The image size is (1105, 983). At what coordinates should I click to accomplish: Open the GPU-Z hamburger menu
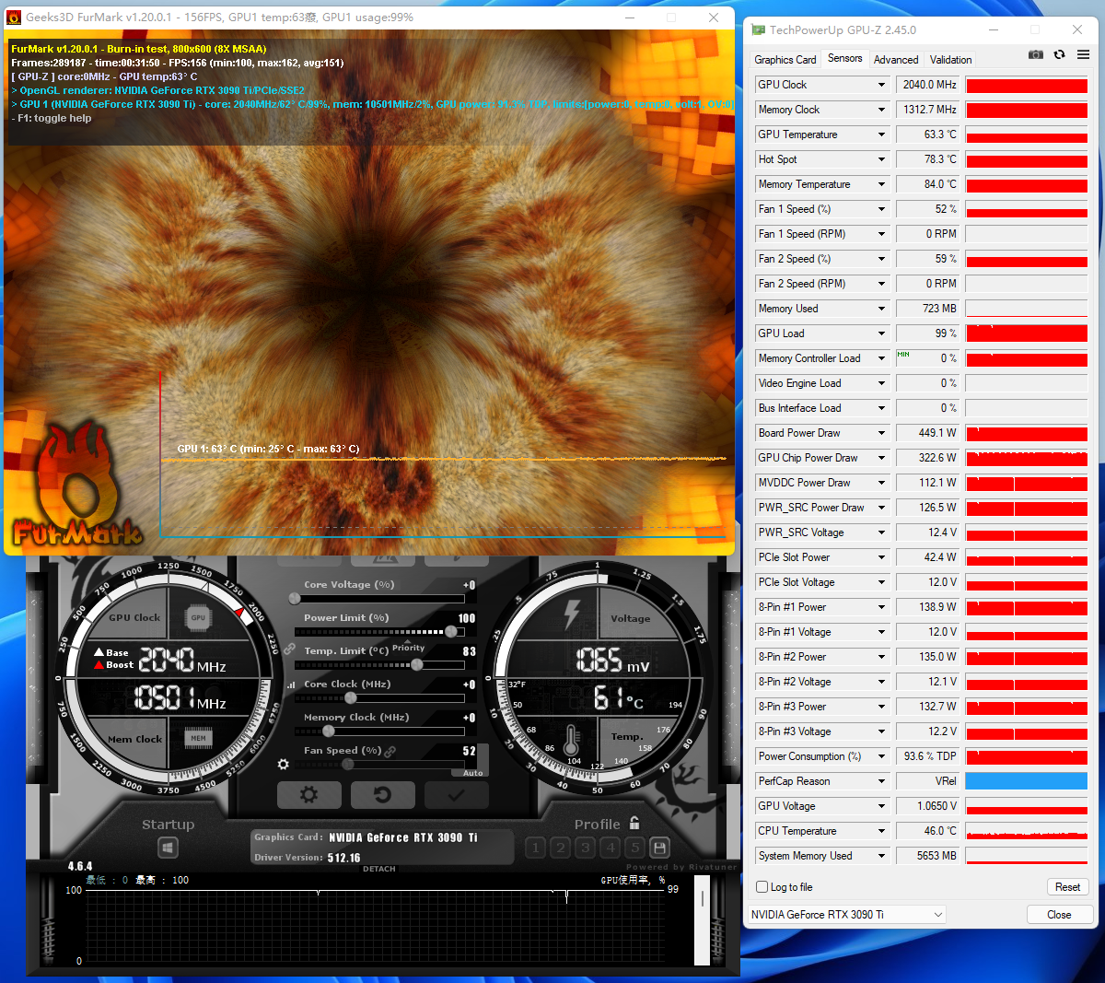coord(1083,54)
